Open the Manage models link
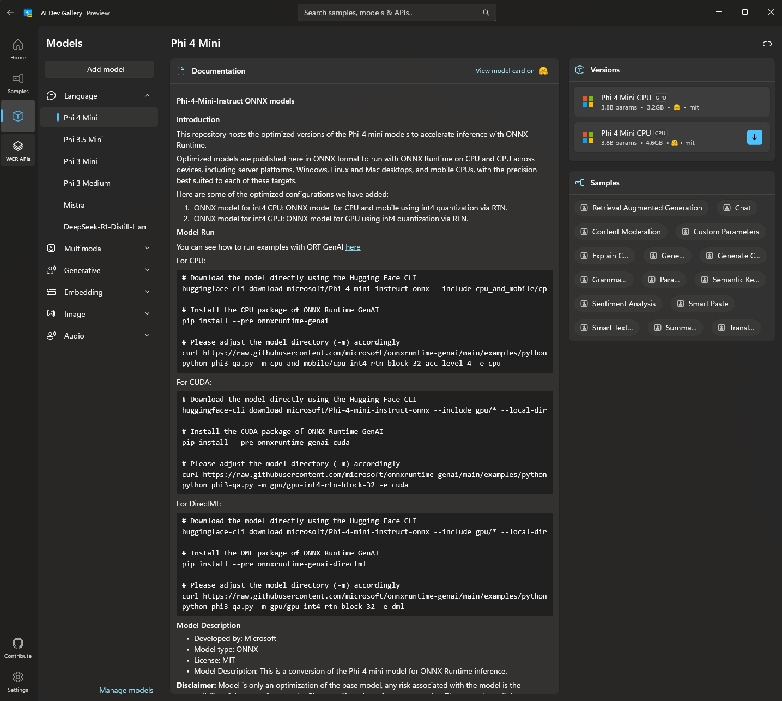Image resolution: width=782 pixels, height=701 pixels. 126,690
